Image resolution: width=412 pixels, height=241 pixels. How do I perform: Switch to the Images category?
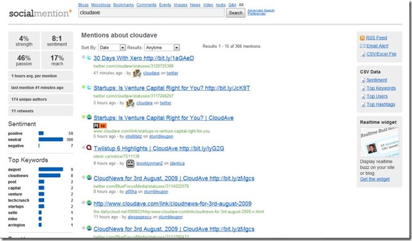click(180, 4)
